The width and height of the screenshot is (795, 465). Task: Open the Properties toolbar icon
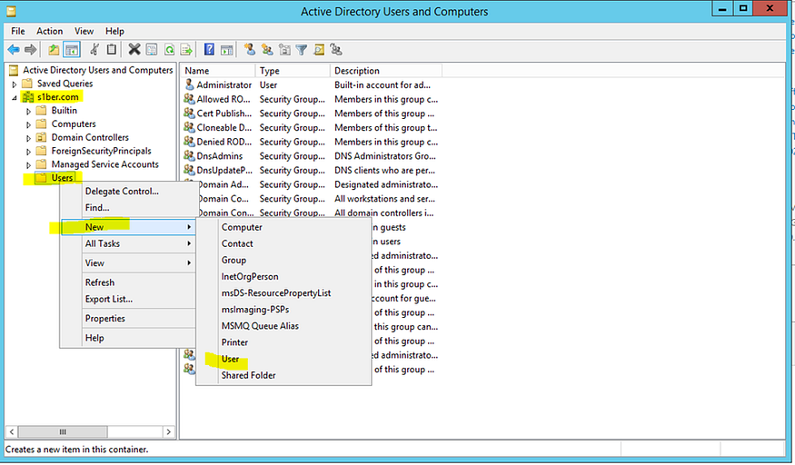152,49
